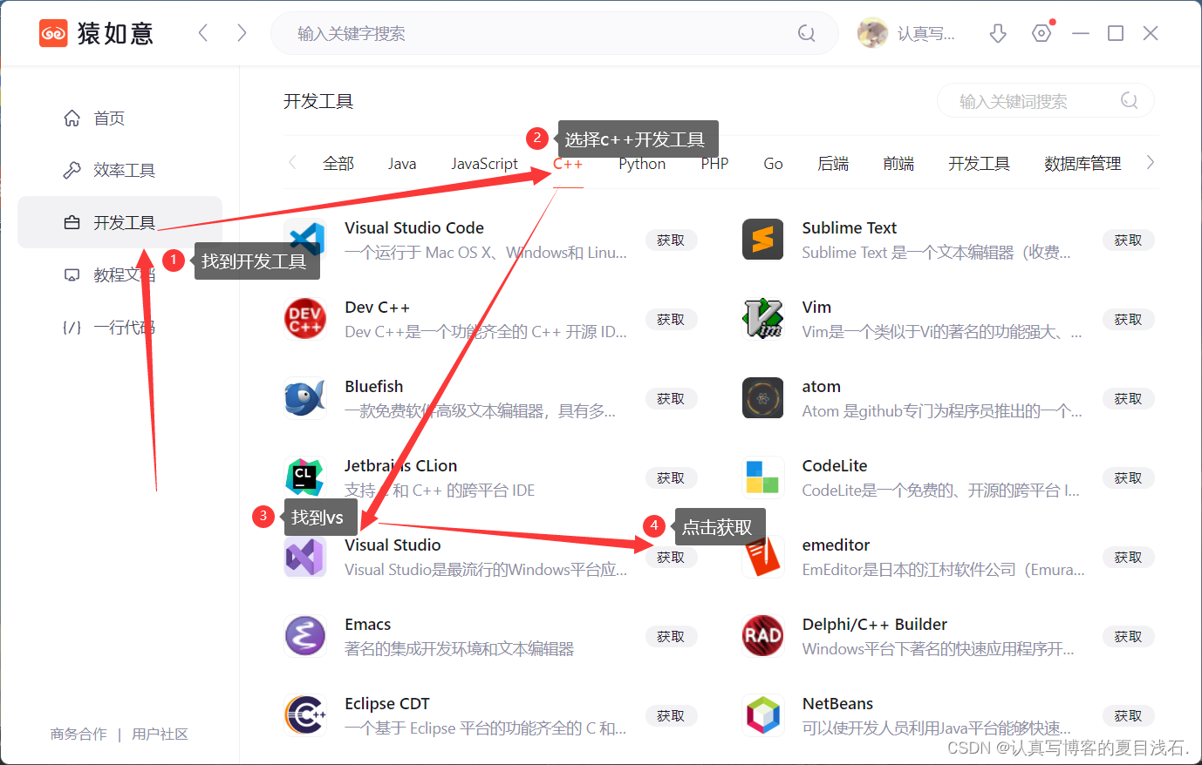Viewport: 1202px width, 765px height.
Task: Click the top search magnifier icon
Action: click(807, 33)
